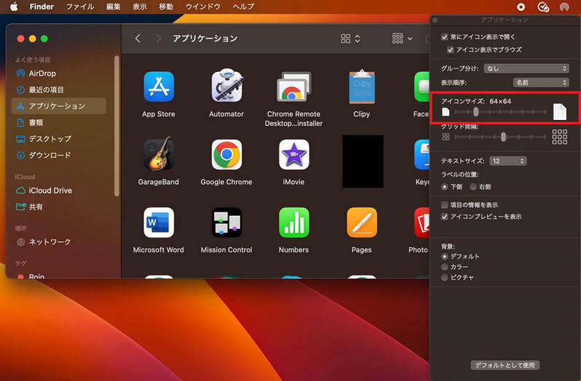Screen dimensions: 581x381
Task: Open 書類 folder in sidebar
Action: pos(59,122)
